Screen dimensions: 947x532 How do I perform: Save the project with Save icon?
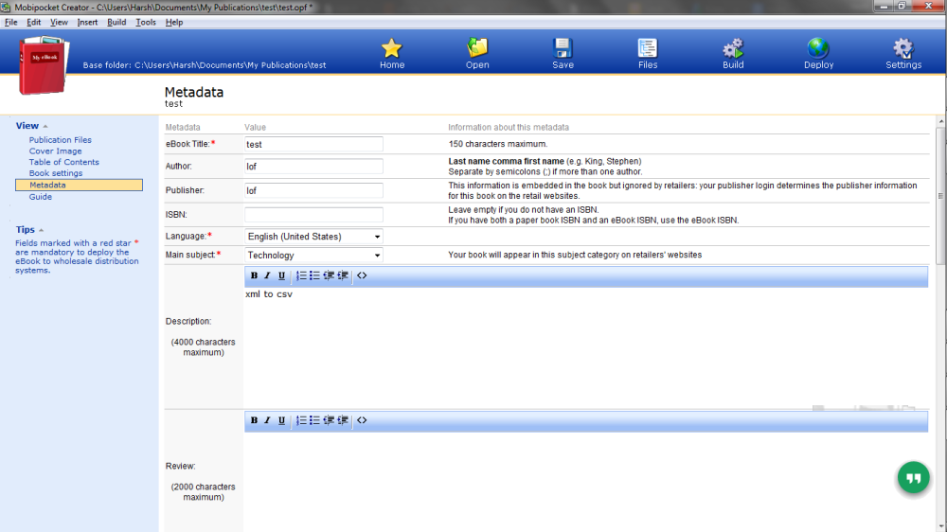pos(563,48)
